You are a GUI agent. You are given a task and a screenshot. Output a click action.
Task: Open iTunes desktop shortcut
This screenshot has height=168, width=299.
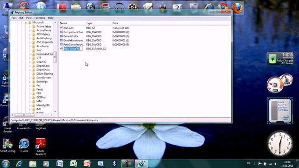click(24, 146)
